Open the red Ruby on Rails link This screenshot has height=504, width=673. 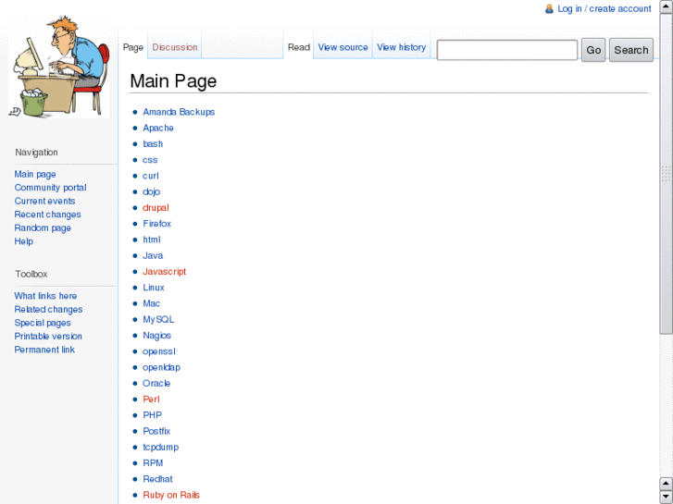(x=171, y=495)
